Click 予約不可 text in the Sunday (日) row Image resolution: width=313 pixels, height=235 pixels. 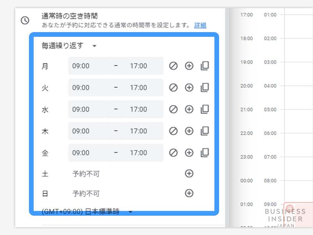tap(86, 193)
